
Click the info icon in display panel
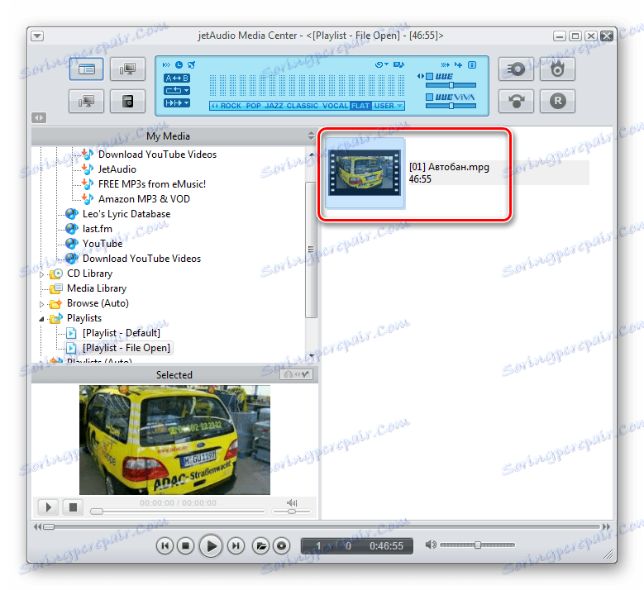click(472, 65)
